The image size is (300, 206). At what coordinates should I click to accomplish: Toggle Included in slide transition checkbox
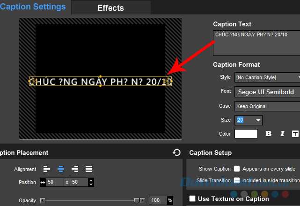(x=237, y=180)
